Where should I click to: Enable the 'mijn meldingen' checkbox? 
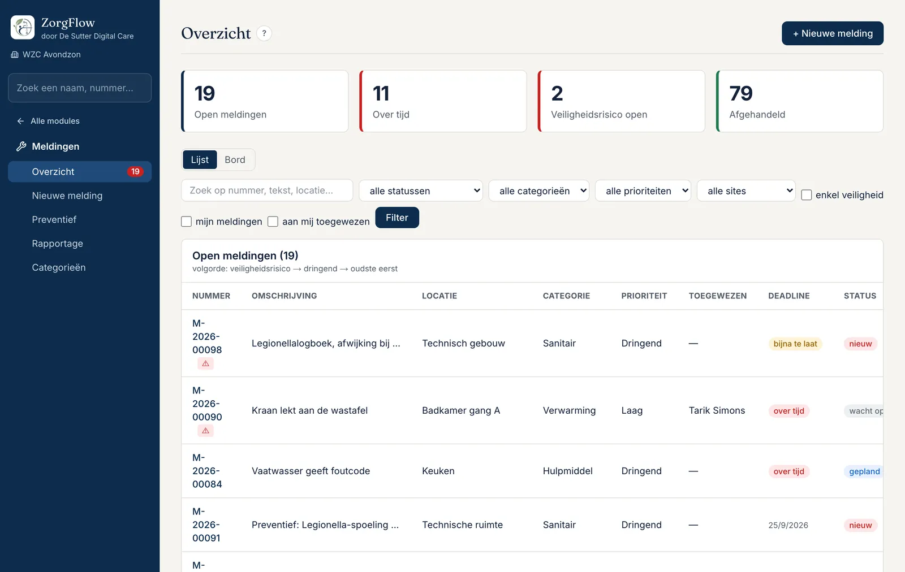[x=186, y=222]
